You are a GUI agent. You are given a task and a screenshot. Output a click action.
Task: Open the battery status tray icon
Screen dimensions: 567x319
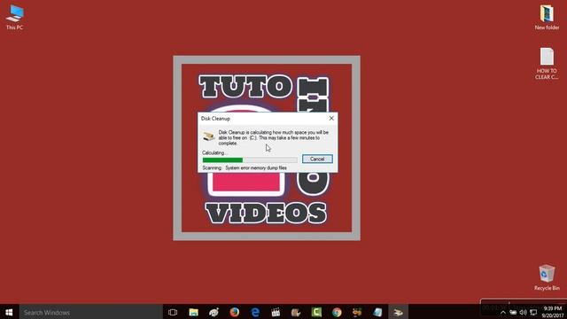pos(513,313)
